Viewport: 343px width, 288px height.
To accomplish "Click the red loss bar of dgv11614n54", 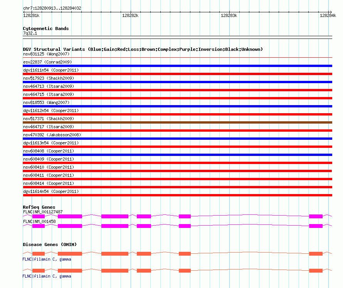I will point(177,195).
